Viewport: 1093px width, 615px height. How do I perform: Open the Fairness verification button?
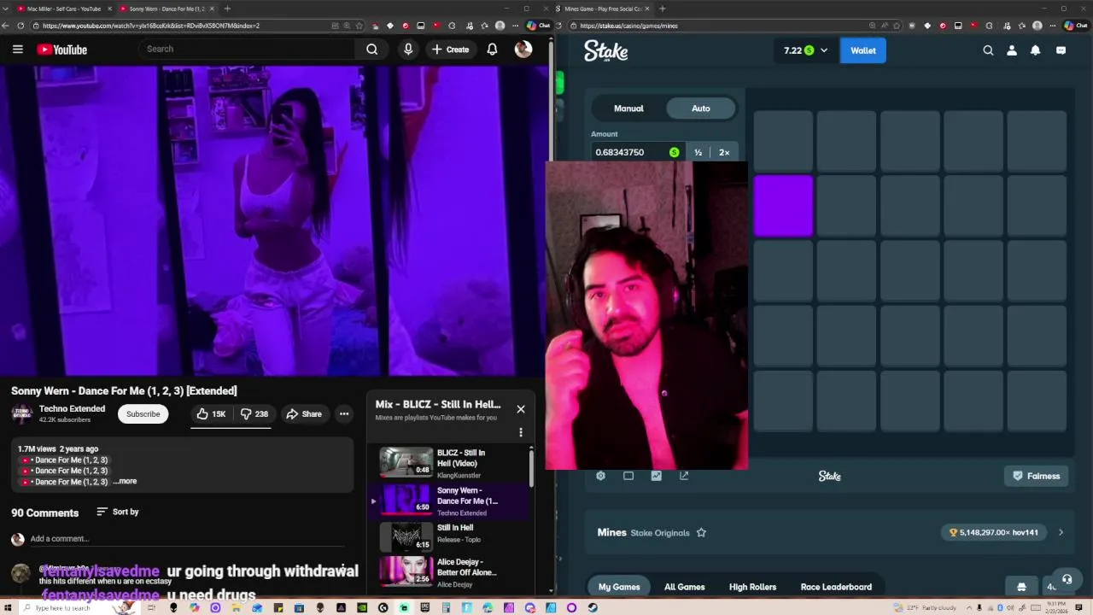coord(1036,476)
